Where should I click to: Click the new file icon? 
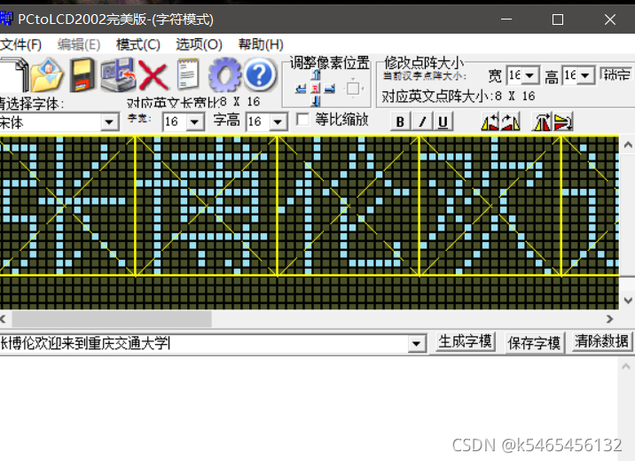tap(14, 74)
